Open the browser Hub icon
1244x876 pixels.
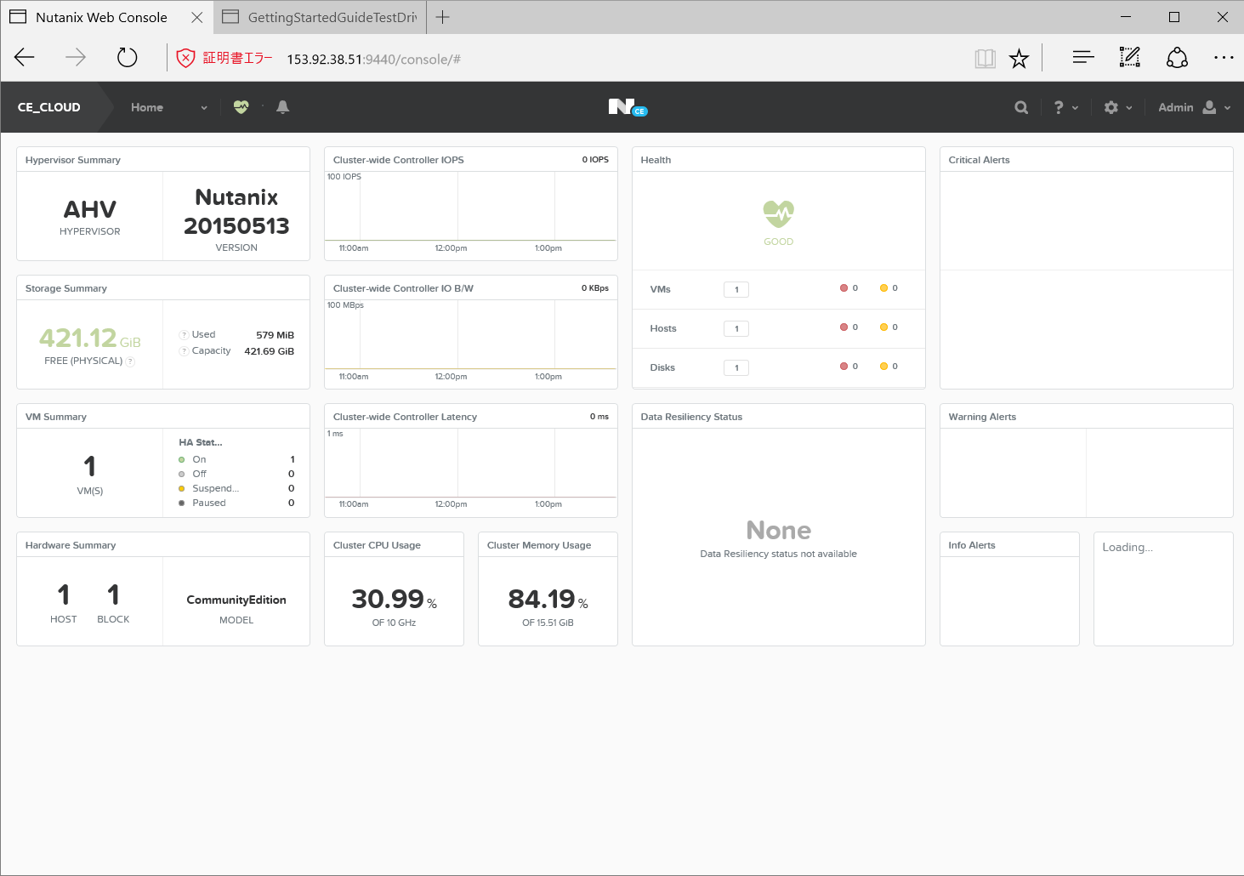[x=1083, y=58]
